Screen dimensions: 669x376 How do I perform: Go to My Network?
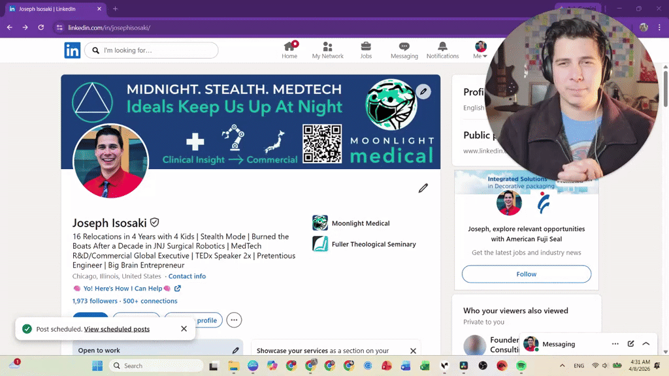click(327, 50)
